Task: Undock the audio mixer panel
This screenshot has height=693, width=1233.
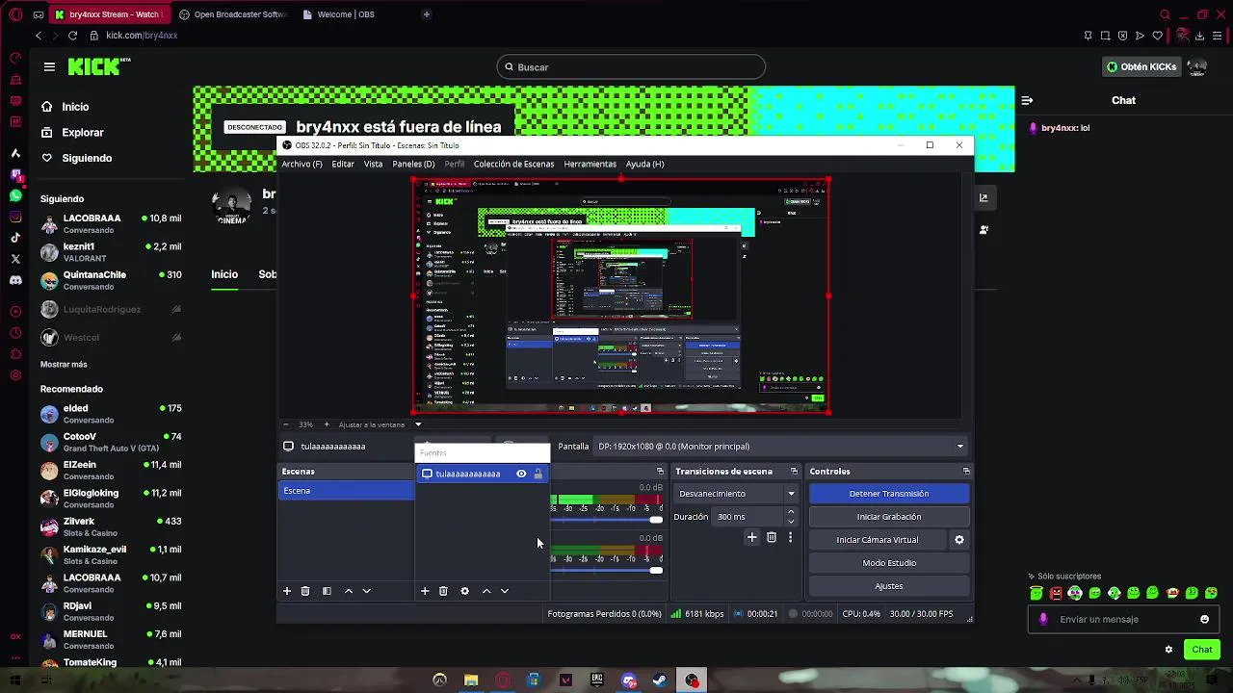Action: coord(660,472)
